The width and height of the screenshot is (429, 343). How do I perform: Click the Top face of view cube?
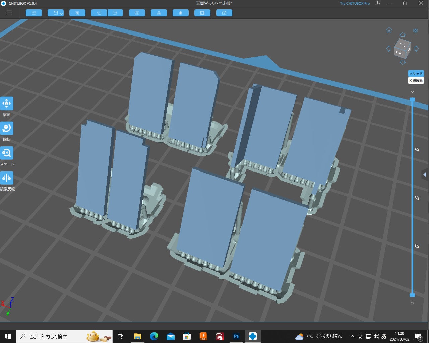coord(403,45)
